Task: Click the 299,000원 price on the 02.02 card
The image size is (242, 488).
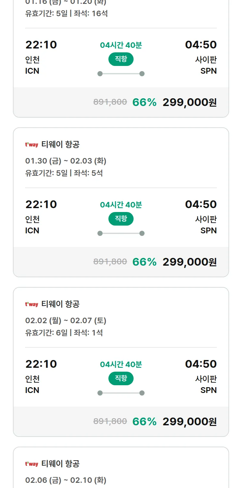Action: [x=190, y=422]
